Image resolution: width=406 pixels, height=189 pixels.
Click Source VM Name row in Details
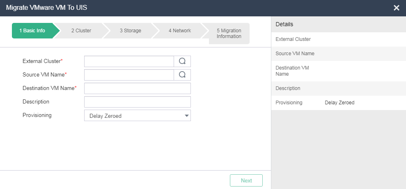pyautogui.click(x=339, y=54)
